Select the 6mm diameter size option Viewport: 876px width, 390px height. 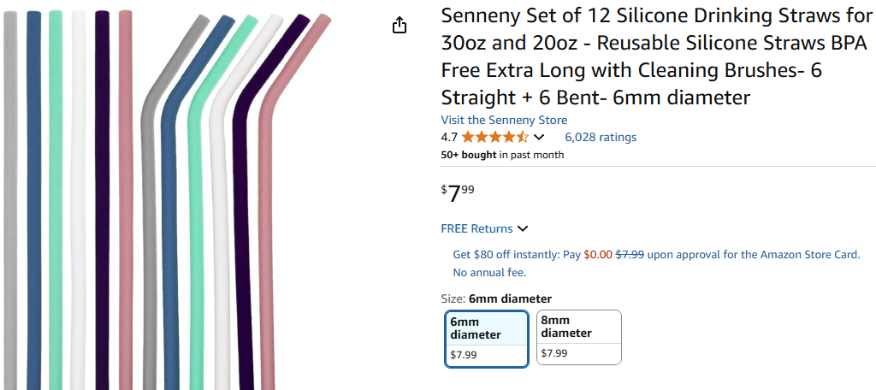[x=486, y=338]
